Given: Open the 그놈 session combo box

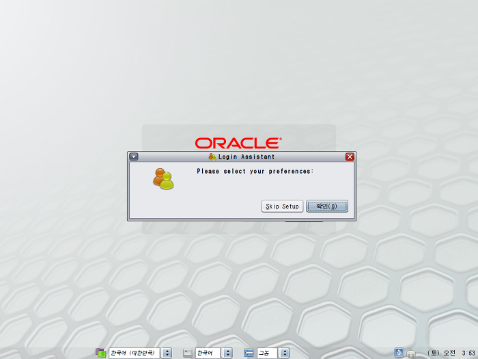Looking at the screenshot, I should click(x=267, y=354).
